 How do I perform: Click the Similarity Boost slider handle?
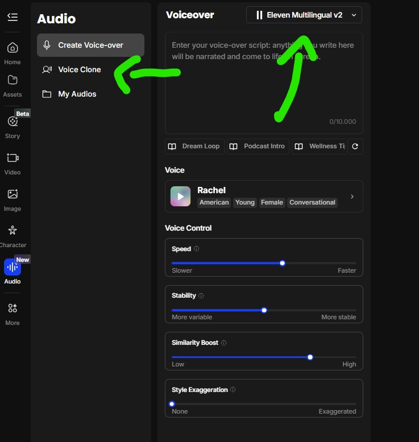pyautogui.click(x=310, y=357)
